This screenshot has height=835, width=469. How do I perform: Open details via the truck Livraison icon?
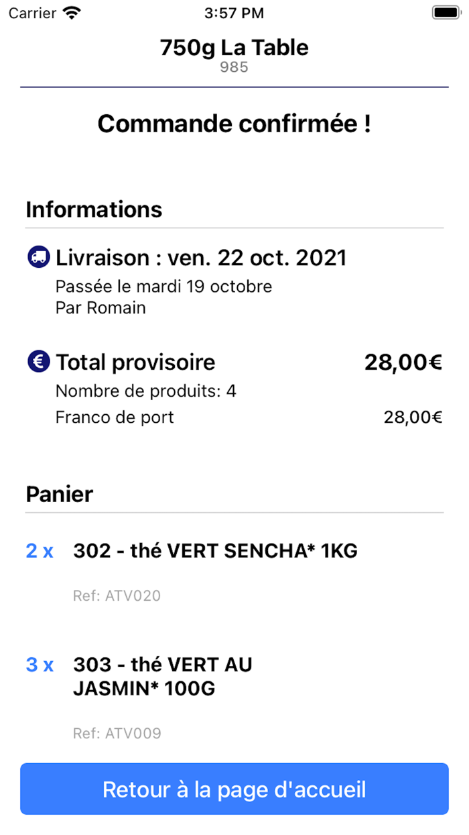point(38,256)
